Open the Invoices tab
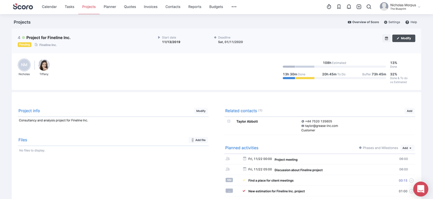The image size is (433, 199). (x=150, y=7)
